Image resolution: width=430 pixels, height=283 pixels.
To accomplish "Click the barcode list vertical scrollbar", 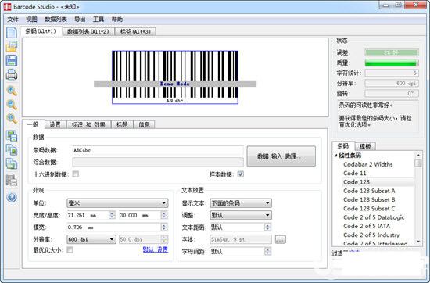I will click(x=418, y=199).
